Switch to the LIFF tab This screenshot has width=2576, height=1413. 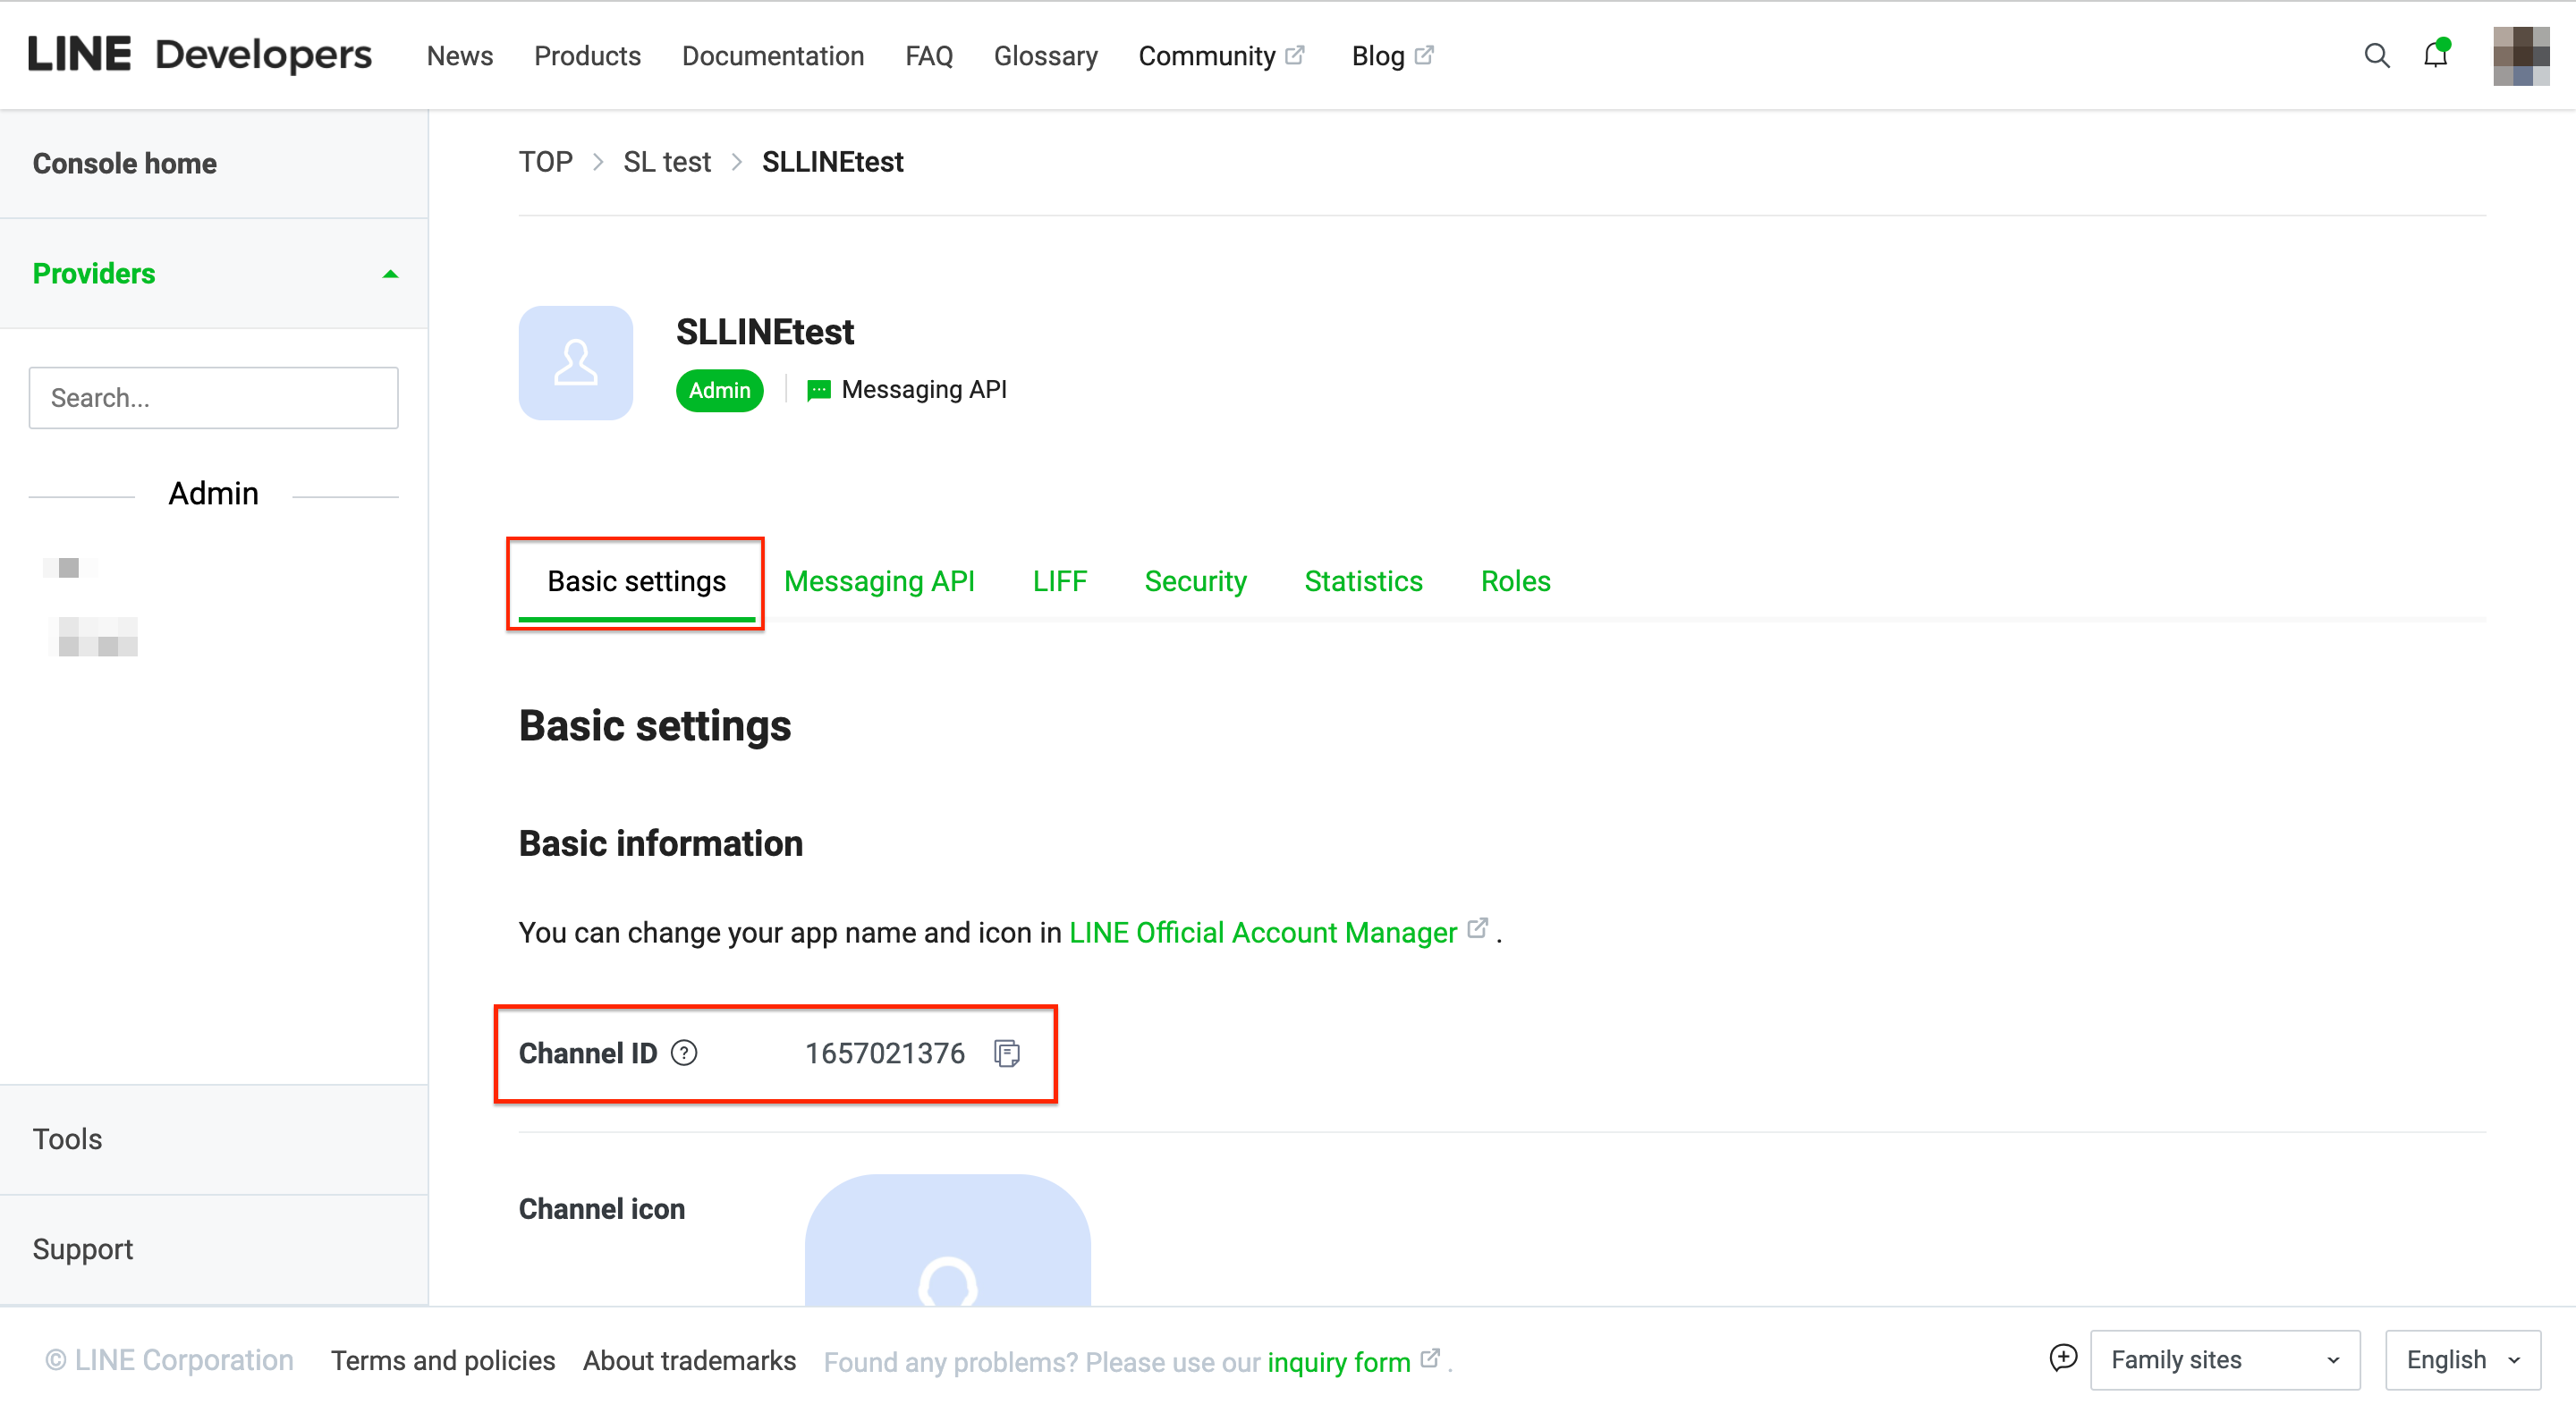(1059, 580)
